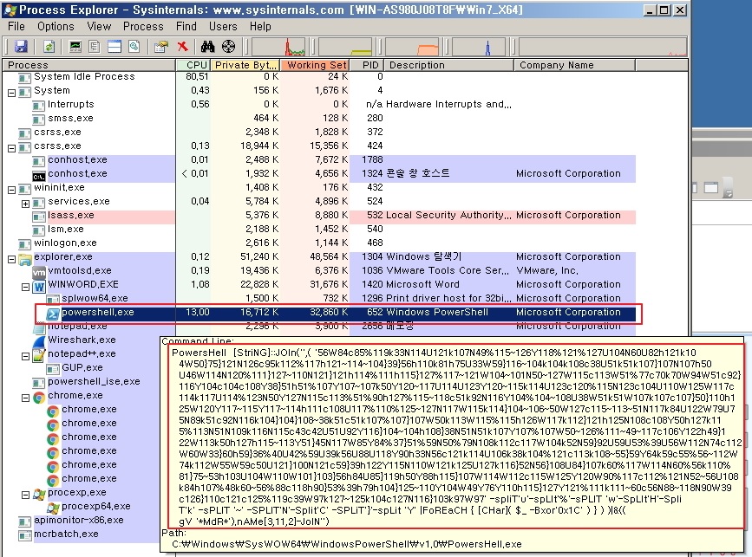
Task: Click the physical memory mini graph
Action: click(412, 47)
